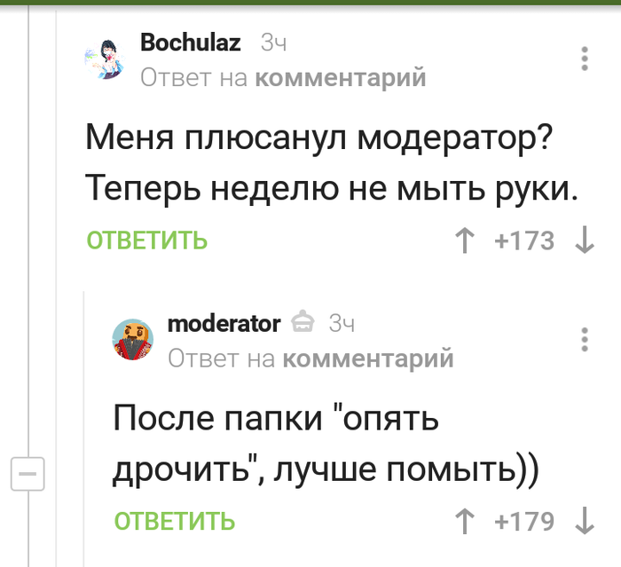Open the options menu for Bochulaz's comment
The width and height of the screenshot is (621, 567).
pos(585,59)
